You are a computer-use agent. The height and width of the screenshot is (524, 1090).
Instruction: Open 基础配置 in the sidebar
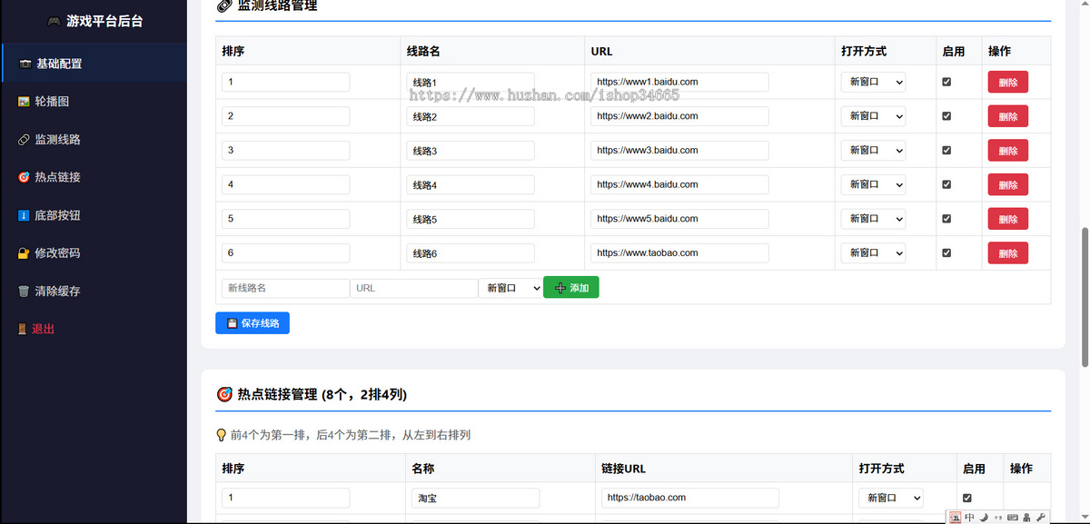click(x=94, y=64)
